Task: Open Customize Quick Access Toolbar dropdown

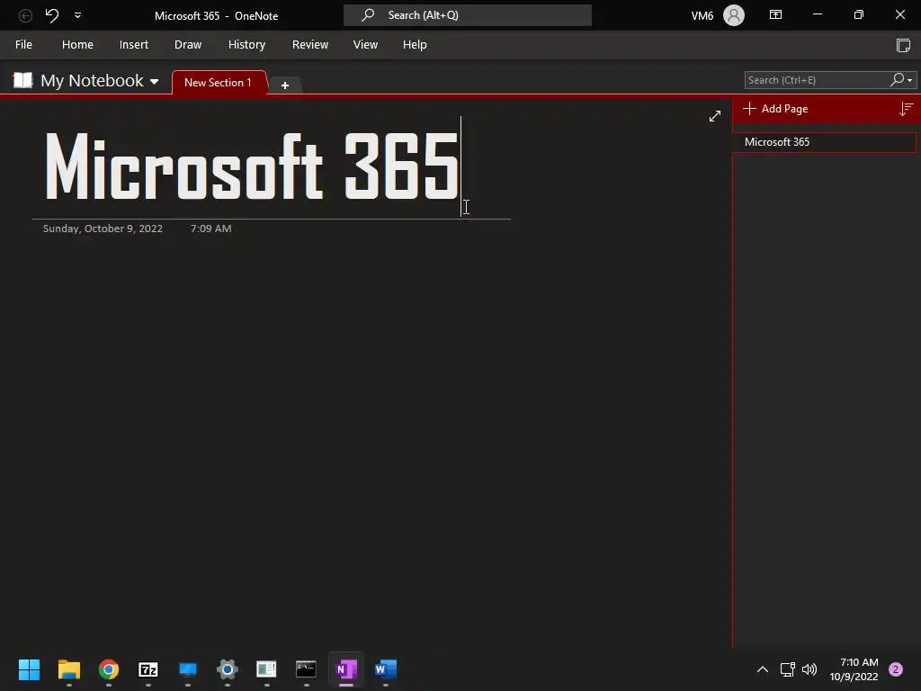Action: tap(77, 15)
